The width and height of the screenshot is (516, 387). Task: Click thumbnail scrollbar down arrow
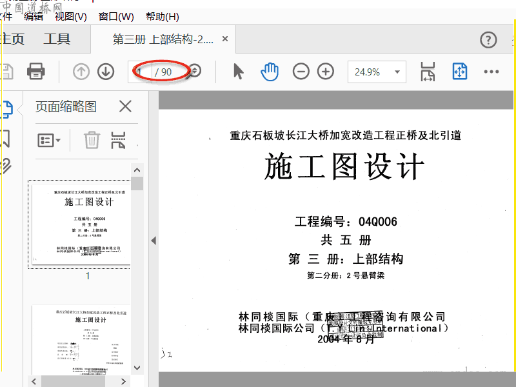point(137,368)
